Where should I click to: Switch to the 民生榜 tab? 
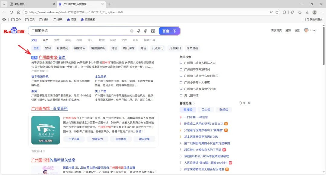click(206, 110)
